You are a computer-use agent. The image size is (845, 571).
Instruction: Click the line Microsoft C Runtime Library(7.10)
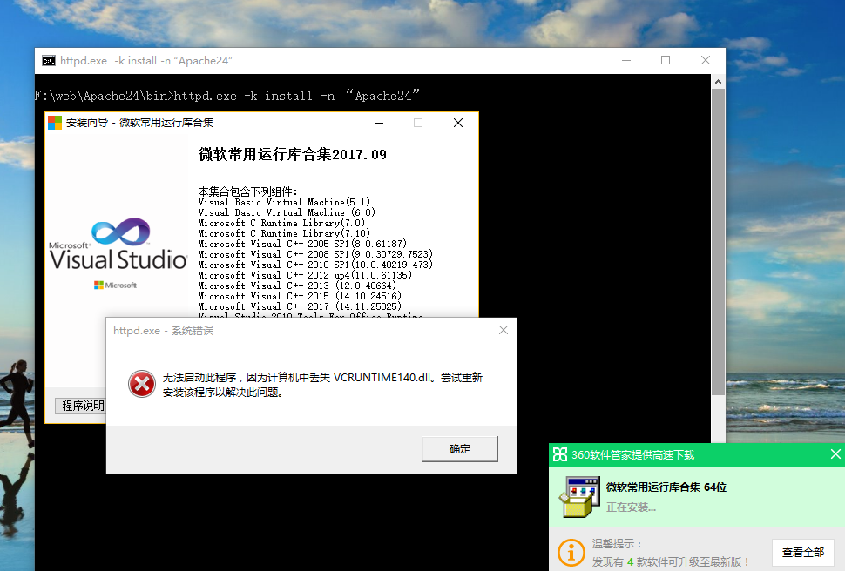click(284, 233)
